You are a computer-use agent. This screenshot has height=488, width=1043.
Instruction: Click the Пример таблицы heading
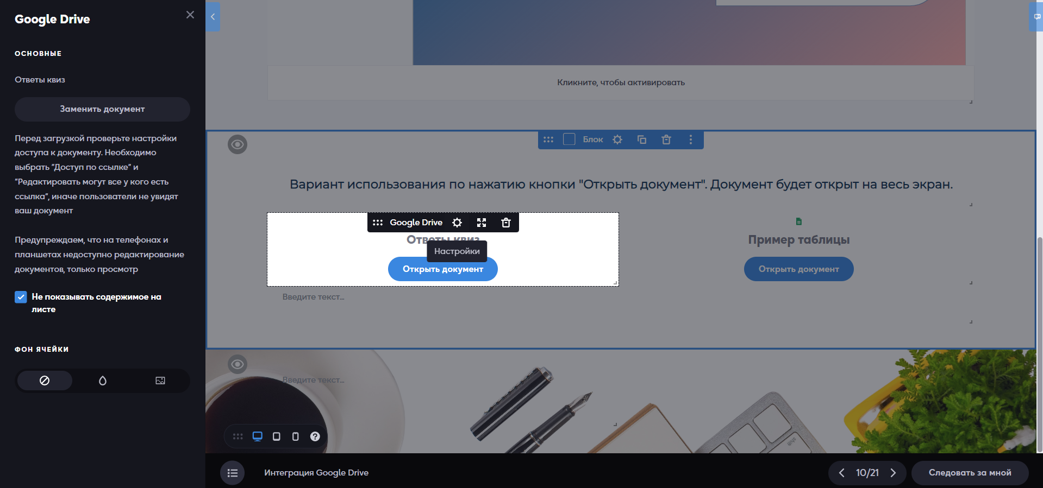[x=799, y=240]
